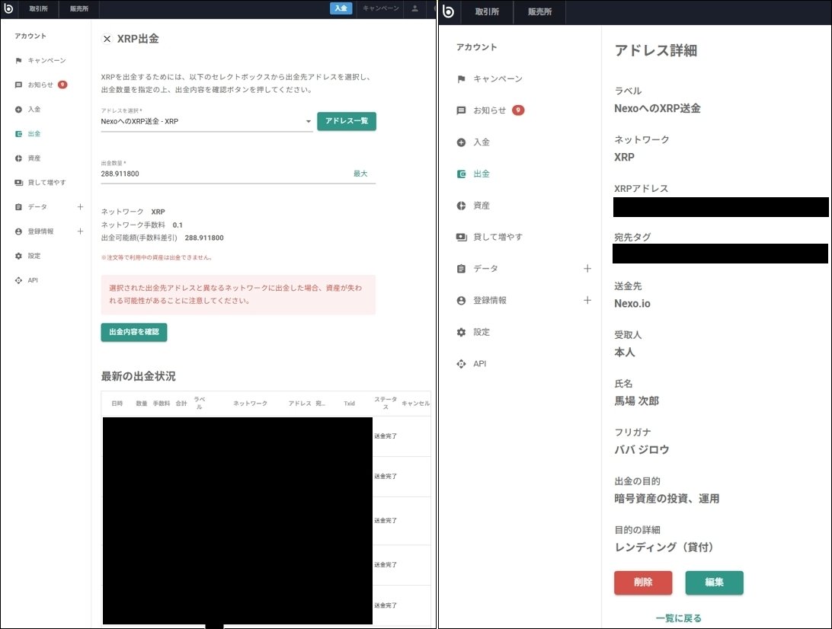Expand the データ section with its plus
The width and height of the screenshot is (832, 629).
point(80,206)
